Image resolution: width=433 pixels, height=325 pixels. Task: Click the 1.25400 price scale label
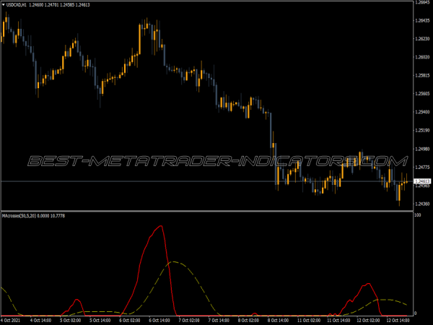tap(422, 112)
